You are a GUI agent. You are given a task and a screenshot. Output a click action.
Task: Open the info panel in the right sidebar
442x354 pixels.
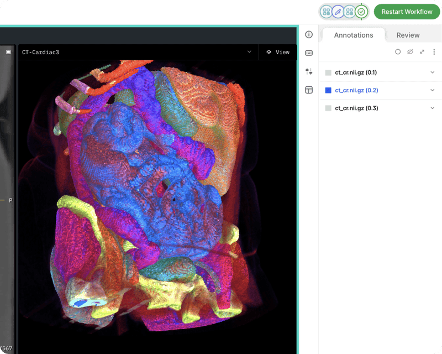coord(308,35)
